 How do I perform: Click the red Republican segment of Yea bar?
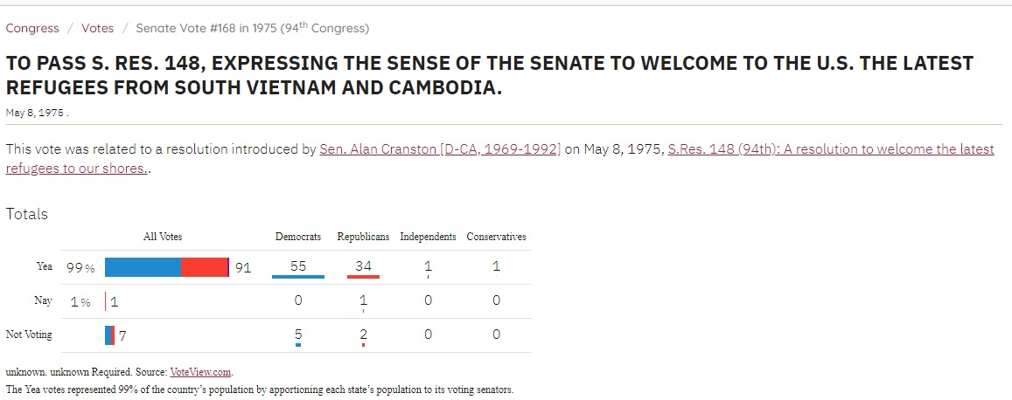pyautogui.click(x=204, y=267)
